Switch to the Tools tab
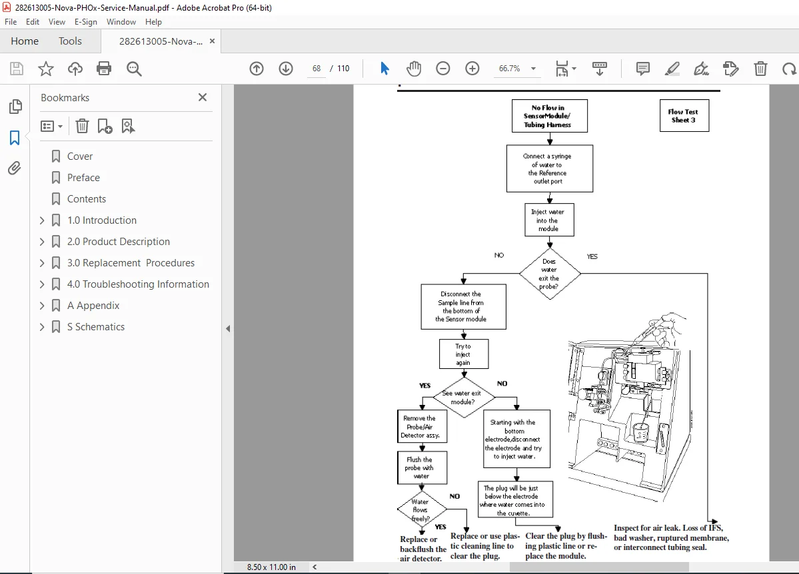The image size is (799, 574). [x=70, y=41]
